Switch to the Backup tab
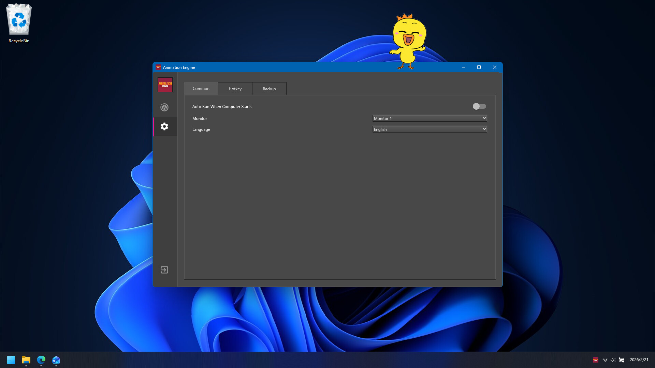 (269, 89)
